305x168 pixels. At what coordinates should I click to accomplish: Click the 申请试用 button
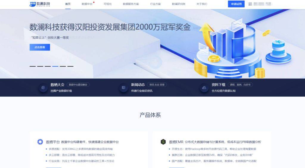coord(236,4)
